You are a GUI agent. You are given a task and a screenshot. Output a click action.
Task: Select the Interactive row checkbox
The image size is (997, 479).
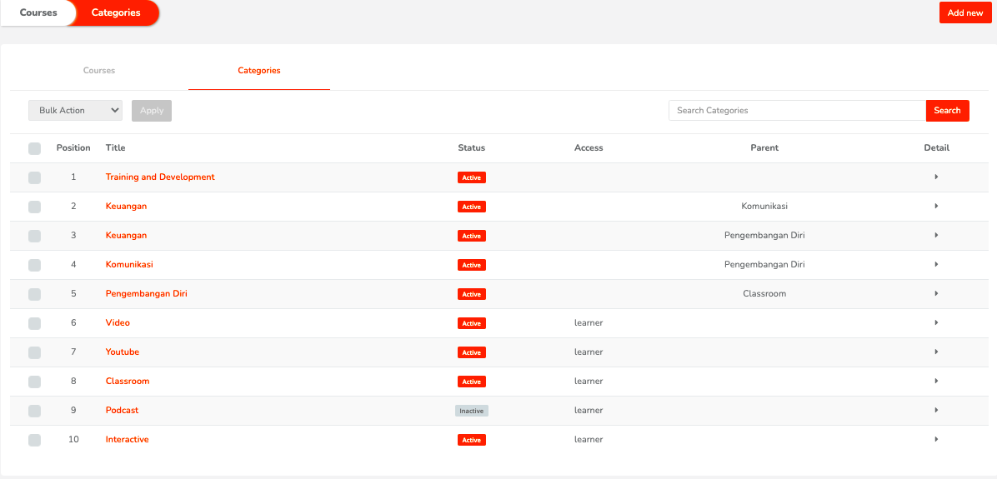[x=34, y=440]
